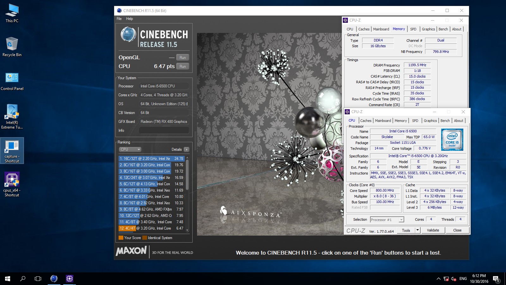
Task: Click the CPU-Z CPU window title icon
Action: click(347, 112)
